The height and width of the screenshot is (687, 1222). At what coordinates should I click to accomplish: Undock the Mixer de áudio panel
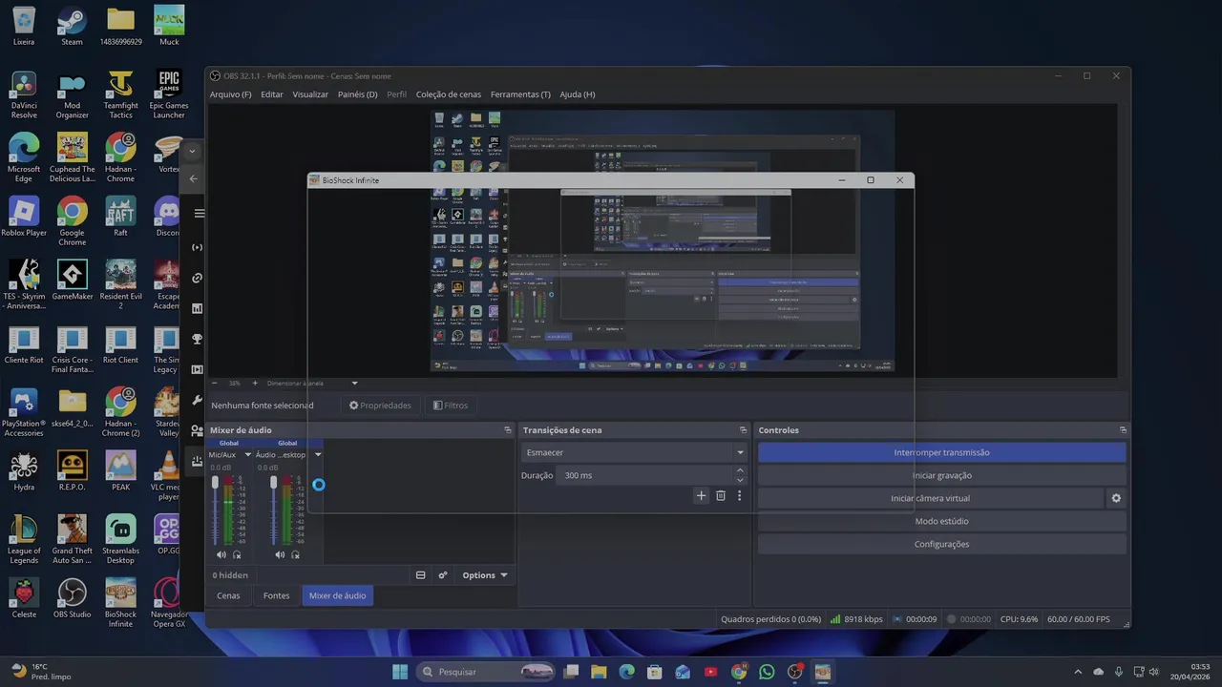[x=508, y=430]
